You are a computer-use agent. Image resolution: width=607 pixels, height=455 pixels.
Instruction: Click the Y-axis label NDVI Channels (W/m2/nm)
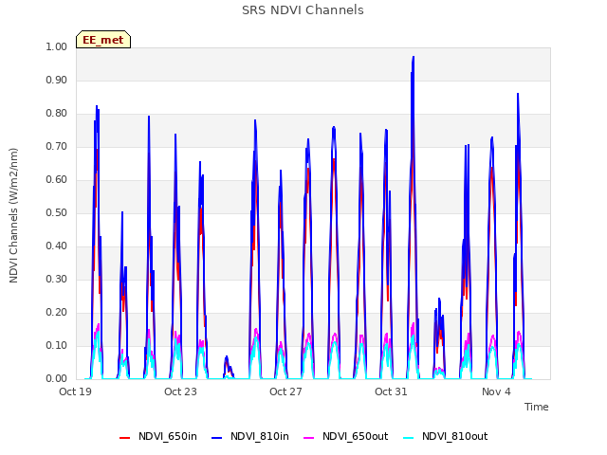[x=13, y=215]
